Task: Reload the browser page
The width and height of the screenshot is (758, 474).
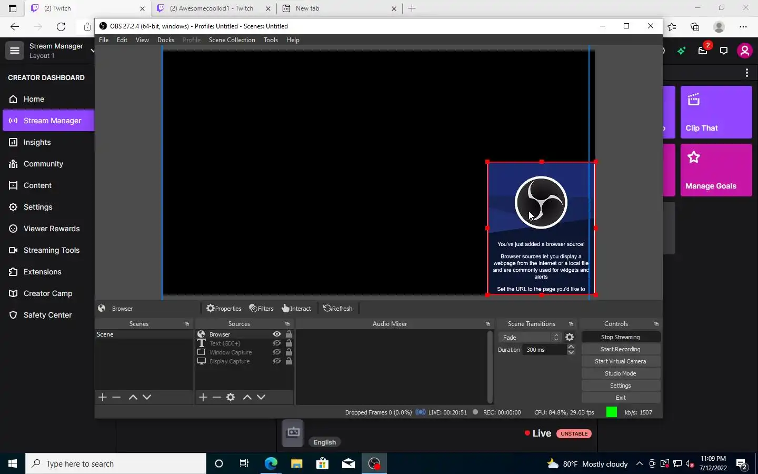Action: pos(61,26)
